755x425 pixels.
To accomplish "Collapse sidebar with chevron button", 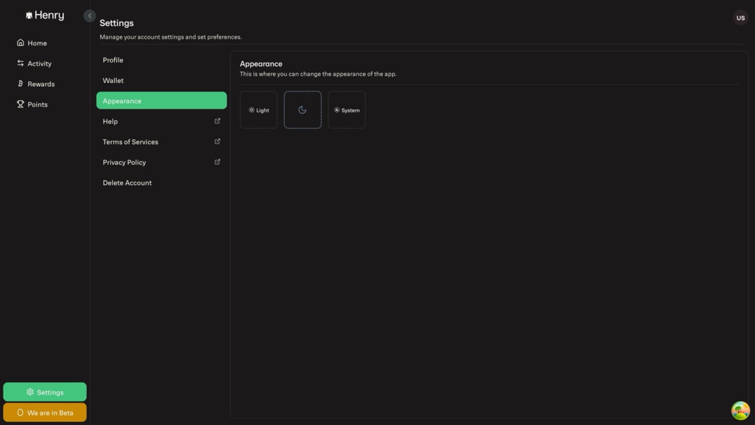I will tap(90, 16).
